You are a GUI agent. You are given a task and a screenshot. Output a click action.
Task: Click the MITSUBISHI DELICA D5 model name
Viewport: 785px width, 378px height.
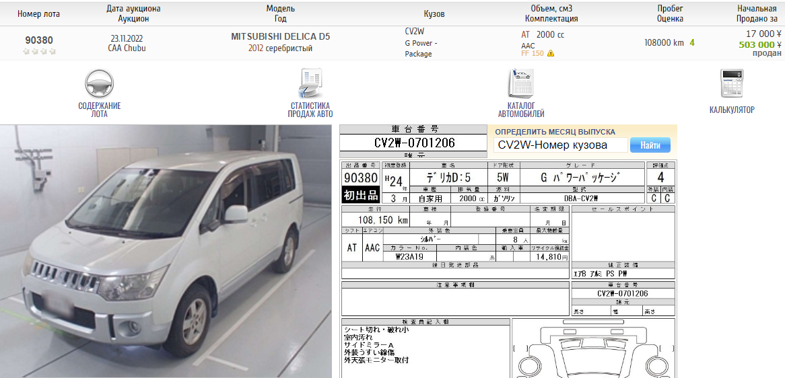tap(280, 37)
